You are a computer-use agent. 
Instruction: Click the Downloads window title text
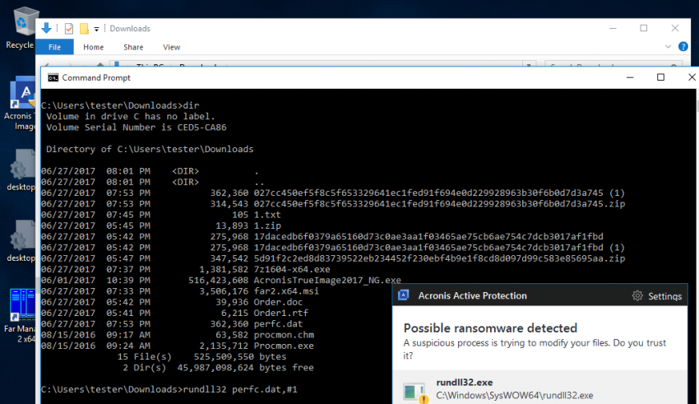coord(130,29)
